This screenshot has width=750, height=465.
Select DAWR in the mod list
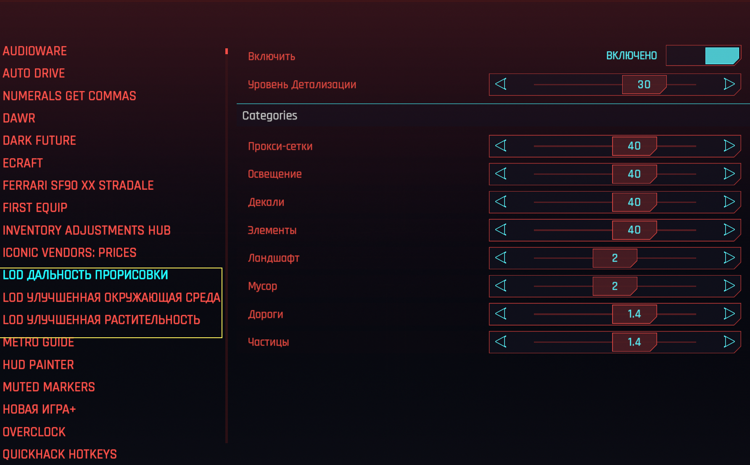19,118
